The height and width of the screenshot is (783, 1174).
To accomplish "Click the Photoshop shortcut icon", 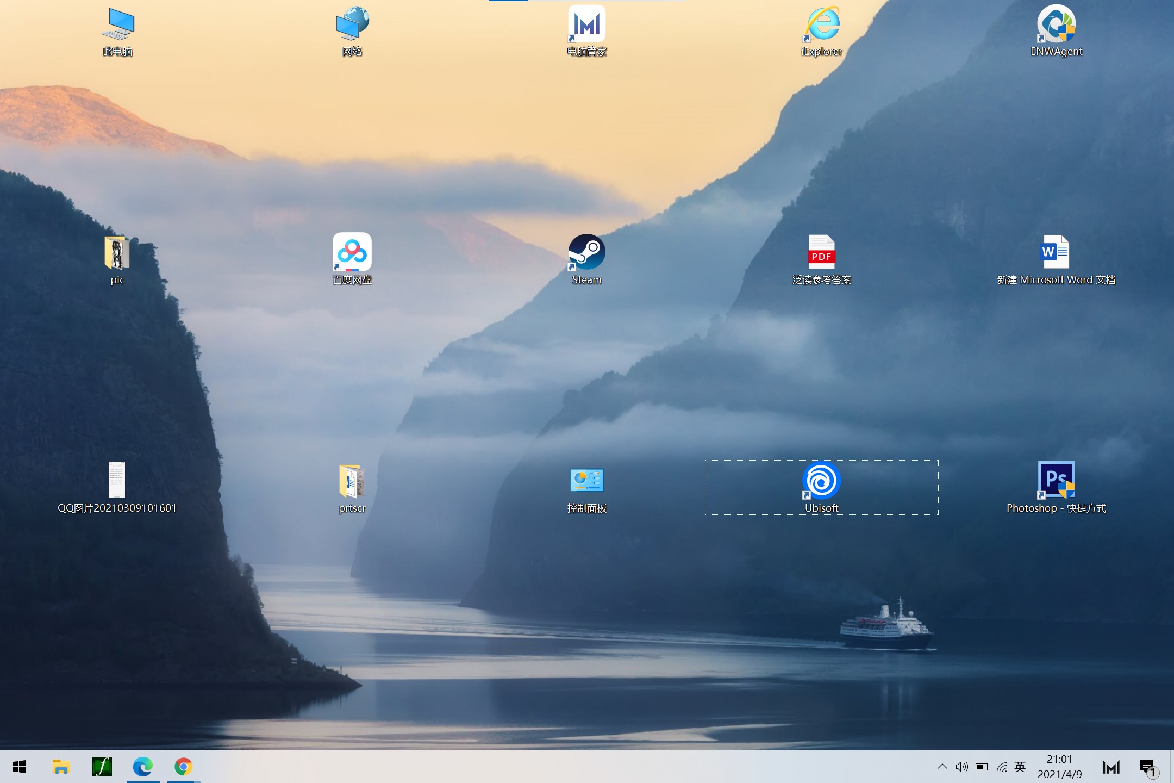I will 1056,481.
